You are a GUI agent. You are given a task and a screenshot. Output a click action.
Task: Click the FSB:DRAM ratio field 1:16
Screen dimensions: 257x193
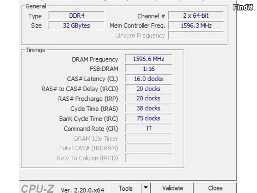[x=149, y=69]
